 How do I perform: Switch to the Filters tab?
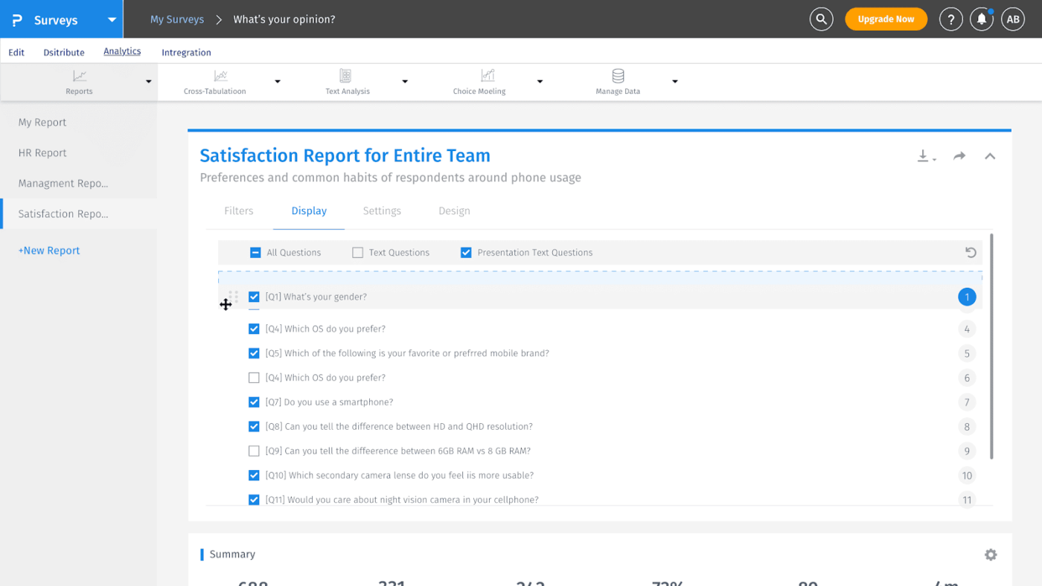click(x=238, y=210)
